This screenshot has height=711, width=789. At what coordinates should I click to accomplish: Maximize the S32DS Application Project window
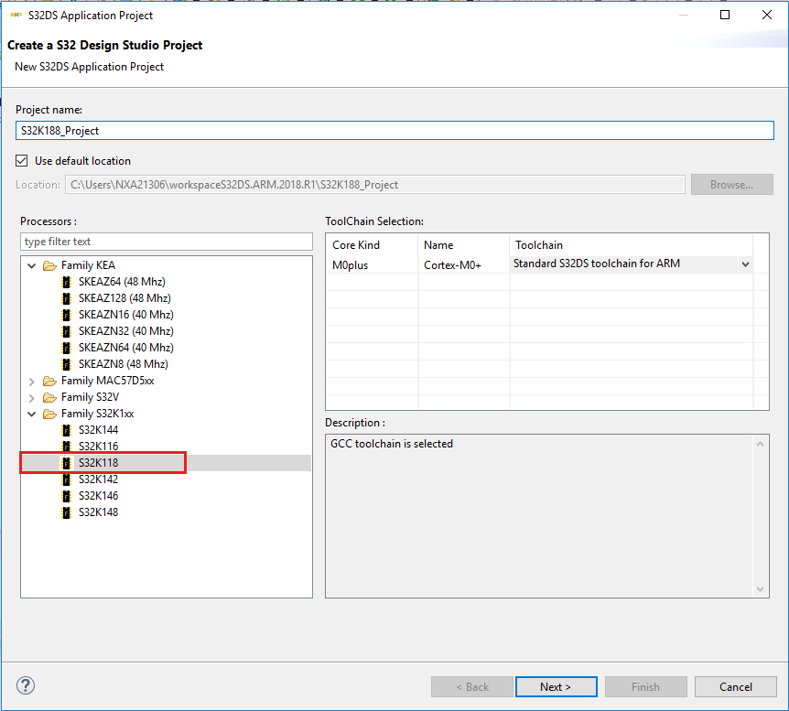(725, 15)
